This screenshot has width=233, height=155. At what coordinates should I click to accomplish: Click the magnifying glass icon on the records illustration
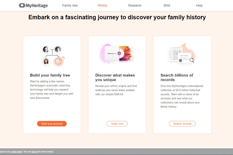[192, 60]
